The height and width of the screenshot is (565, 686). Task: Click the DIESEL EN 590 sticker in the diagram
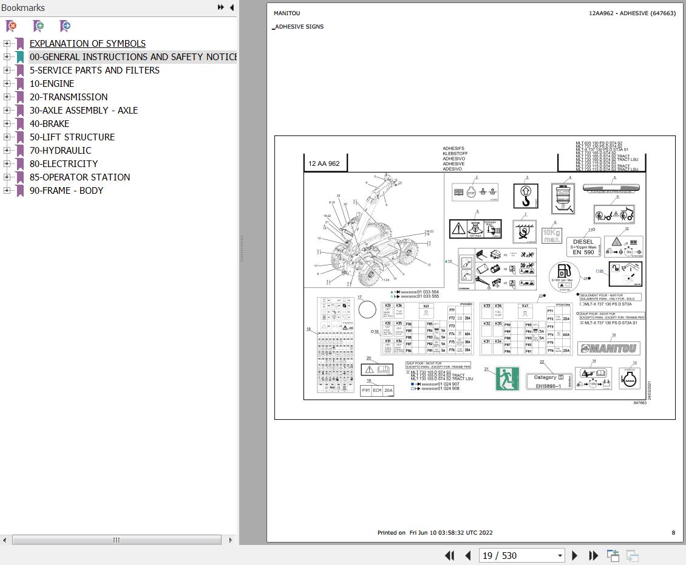pos(583,247)
